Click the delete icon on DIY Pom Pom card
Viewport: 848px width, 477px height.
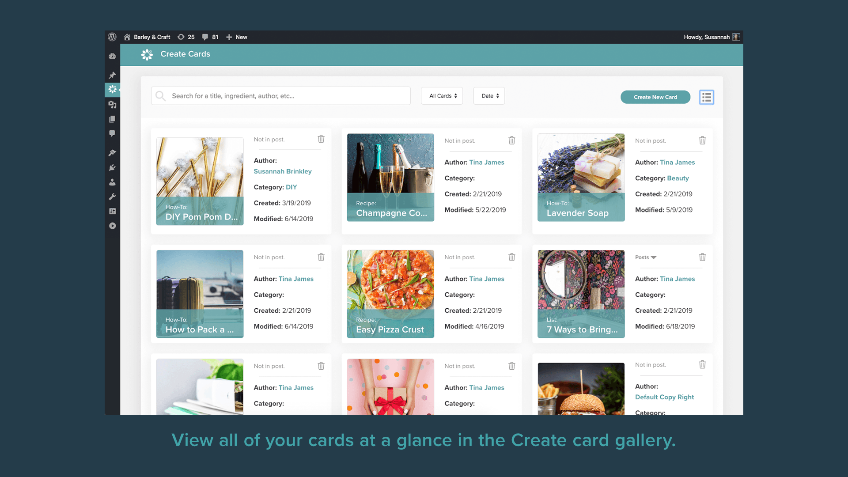click(x=321, y=139)
